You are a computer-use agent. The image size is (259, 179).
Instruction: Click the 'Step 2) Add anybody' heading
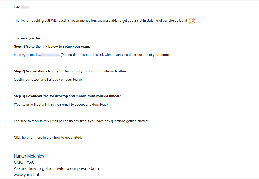(x=70, y=71)
